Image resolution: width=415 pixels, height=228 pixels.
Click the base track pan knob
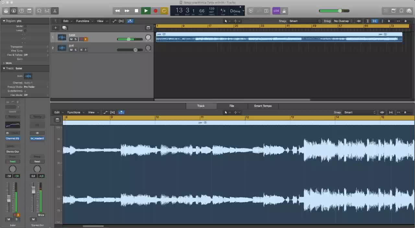tap(148, 38)
